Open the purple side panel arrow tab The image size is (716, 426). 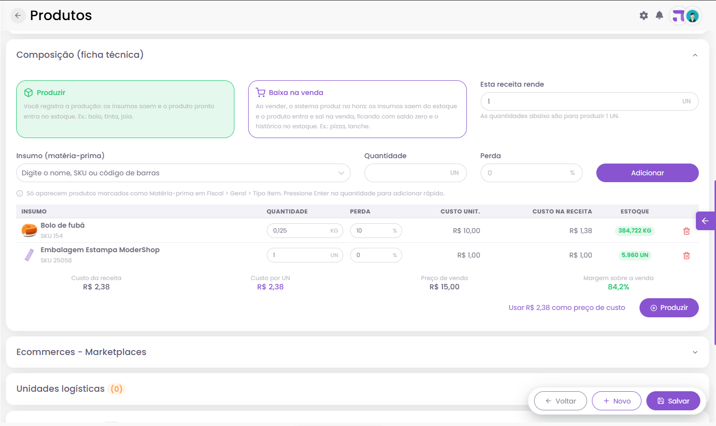click(705, 221)
